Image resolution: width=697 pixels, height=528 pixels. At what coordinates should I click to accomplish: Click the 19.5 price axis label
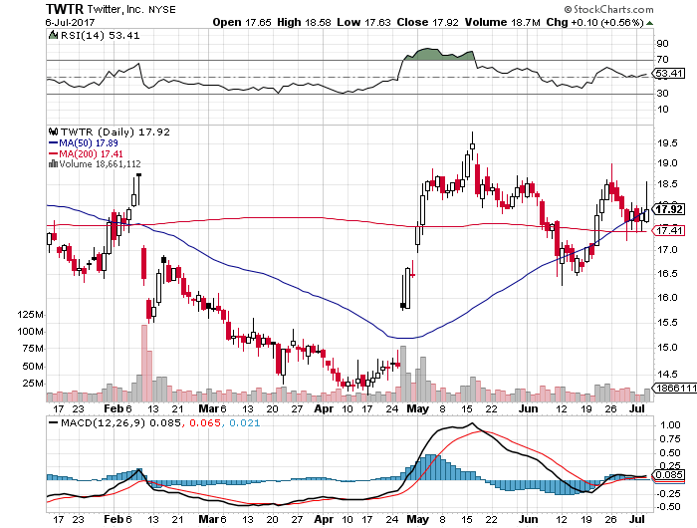click(x=668, y=142)
